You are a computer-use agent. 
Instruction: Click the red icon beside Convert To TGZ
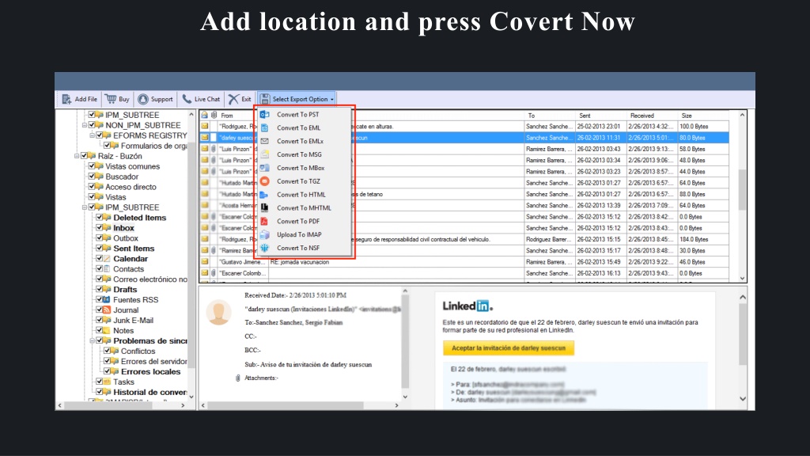[264, 181]
